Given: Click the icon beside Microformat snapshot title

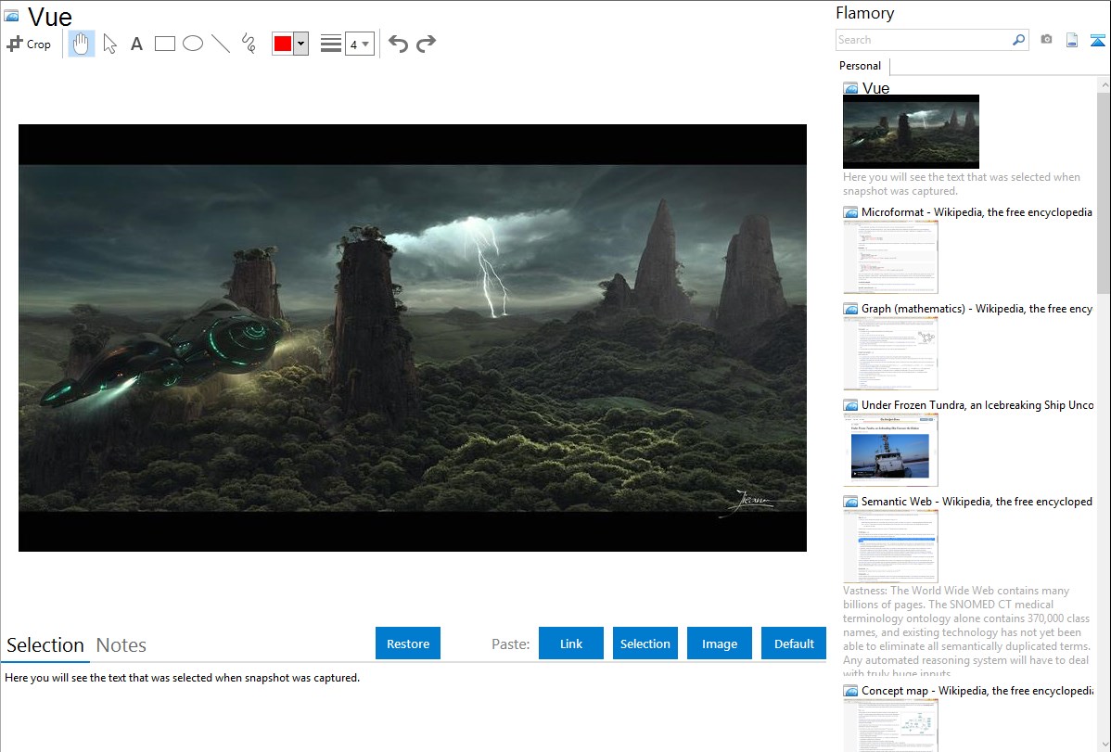Looking at the screenshot, I should coord(850,212).
